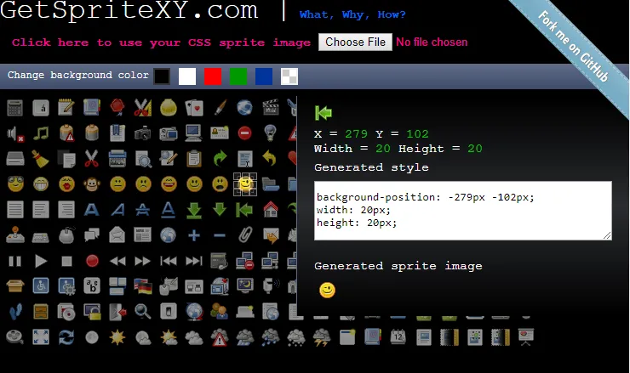Click the 'Click here to use your CSS sprite image' text
The height and width of the screenshot is (373, 630).
click(x=161, y=42)
